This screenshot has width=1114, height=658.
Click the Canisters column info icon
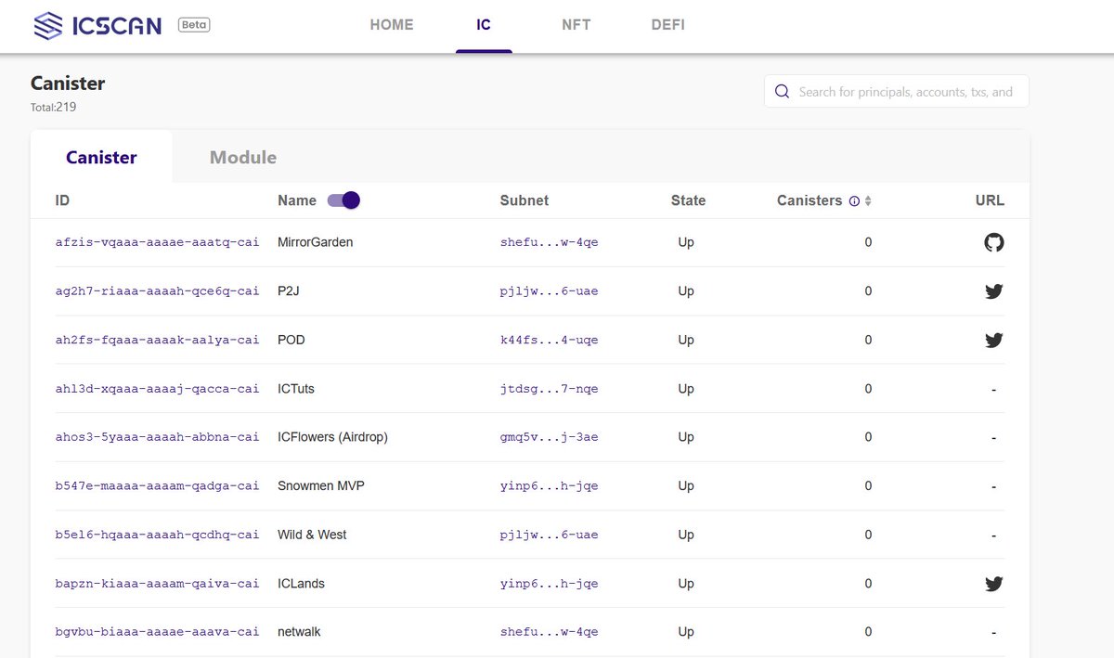[x=854, y=201]
